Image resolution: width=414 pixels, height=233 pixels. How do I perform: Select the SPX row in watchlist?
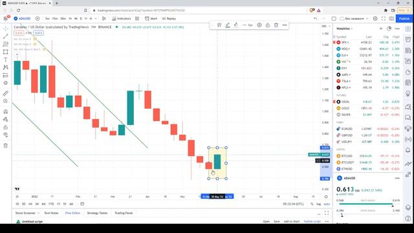point(368,42)
